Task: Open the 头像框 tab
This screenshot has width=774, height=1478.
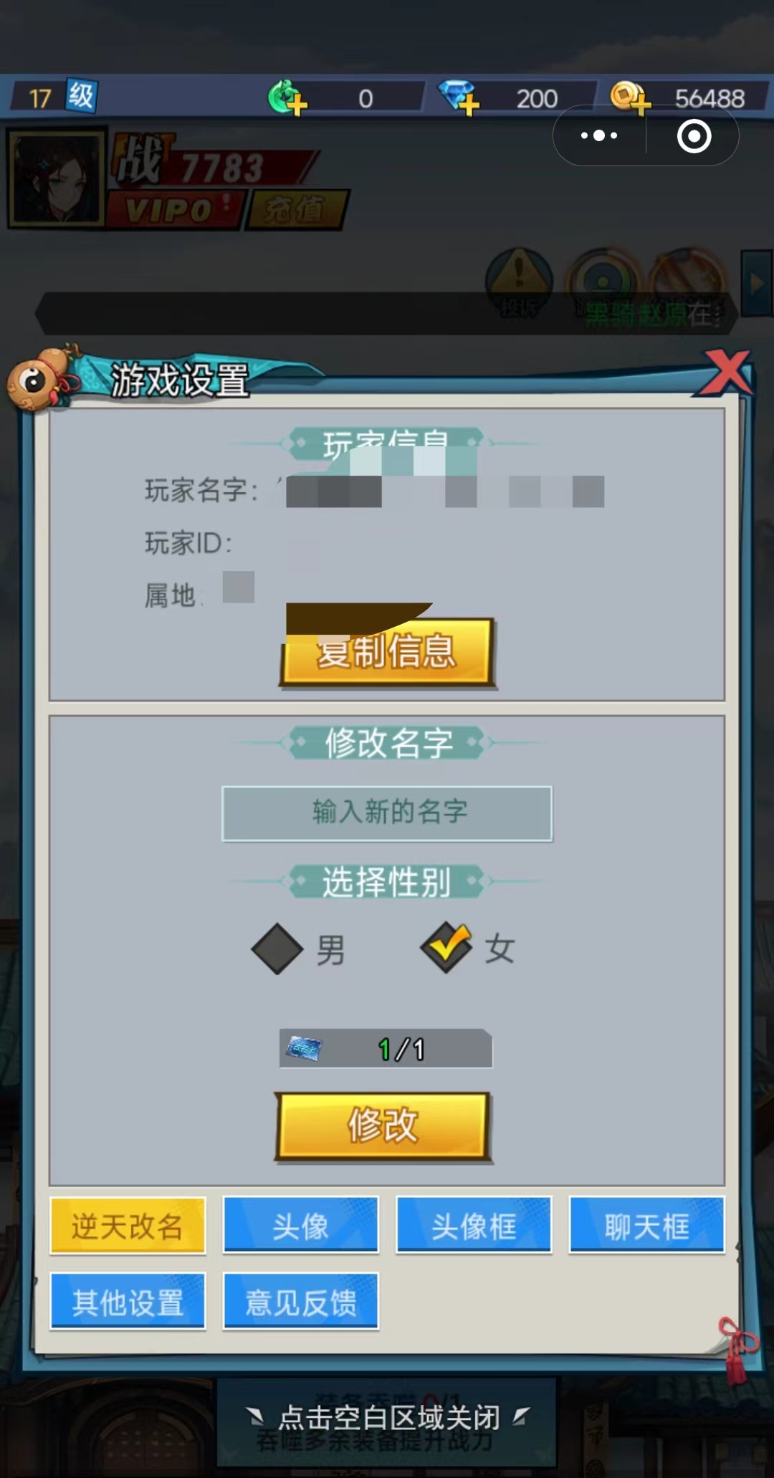Action: (x=474, y=1225)
